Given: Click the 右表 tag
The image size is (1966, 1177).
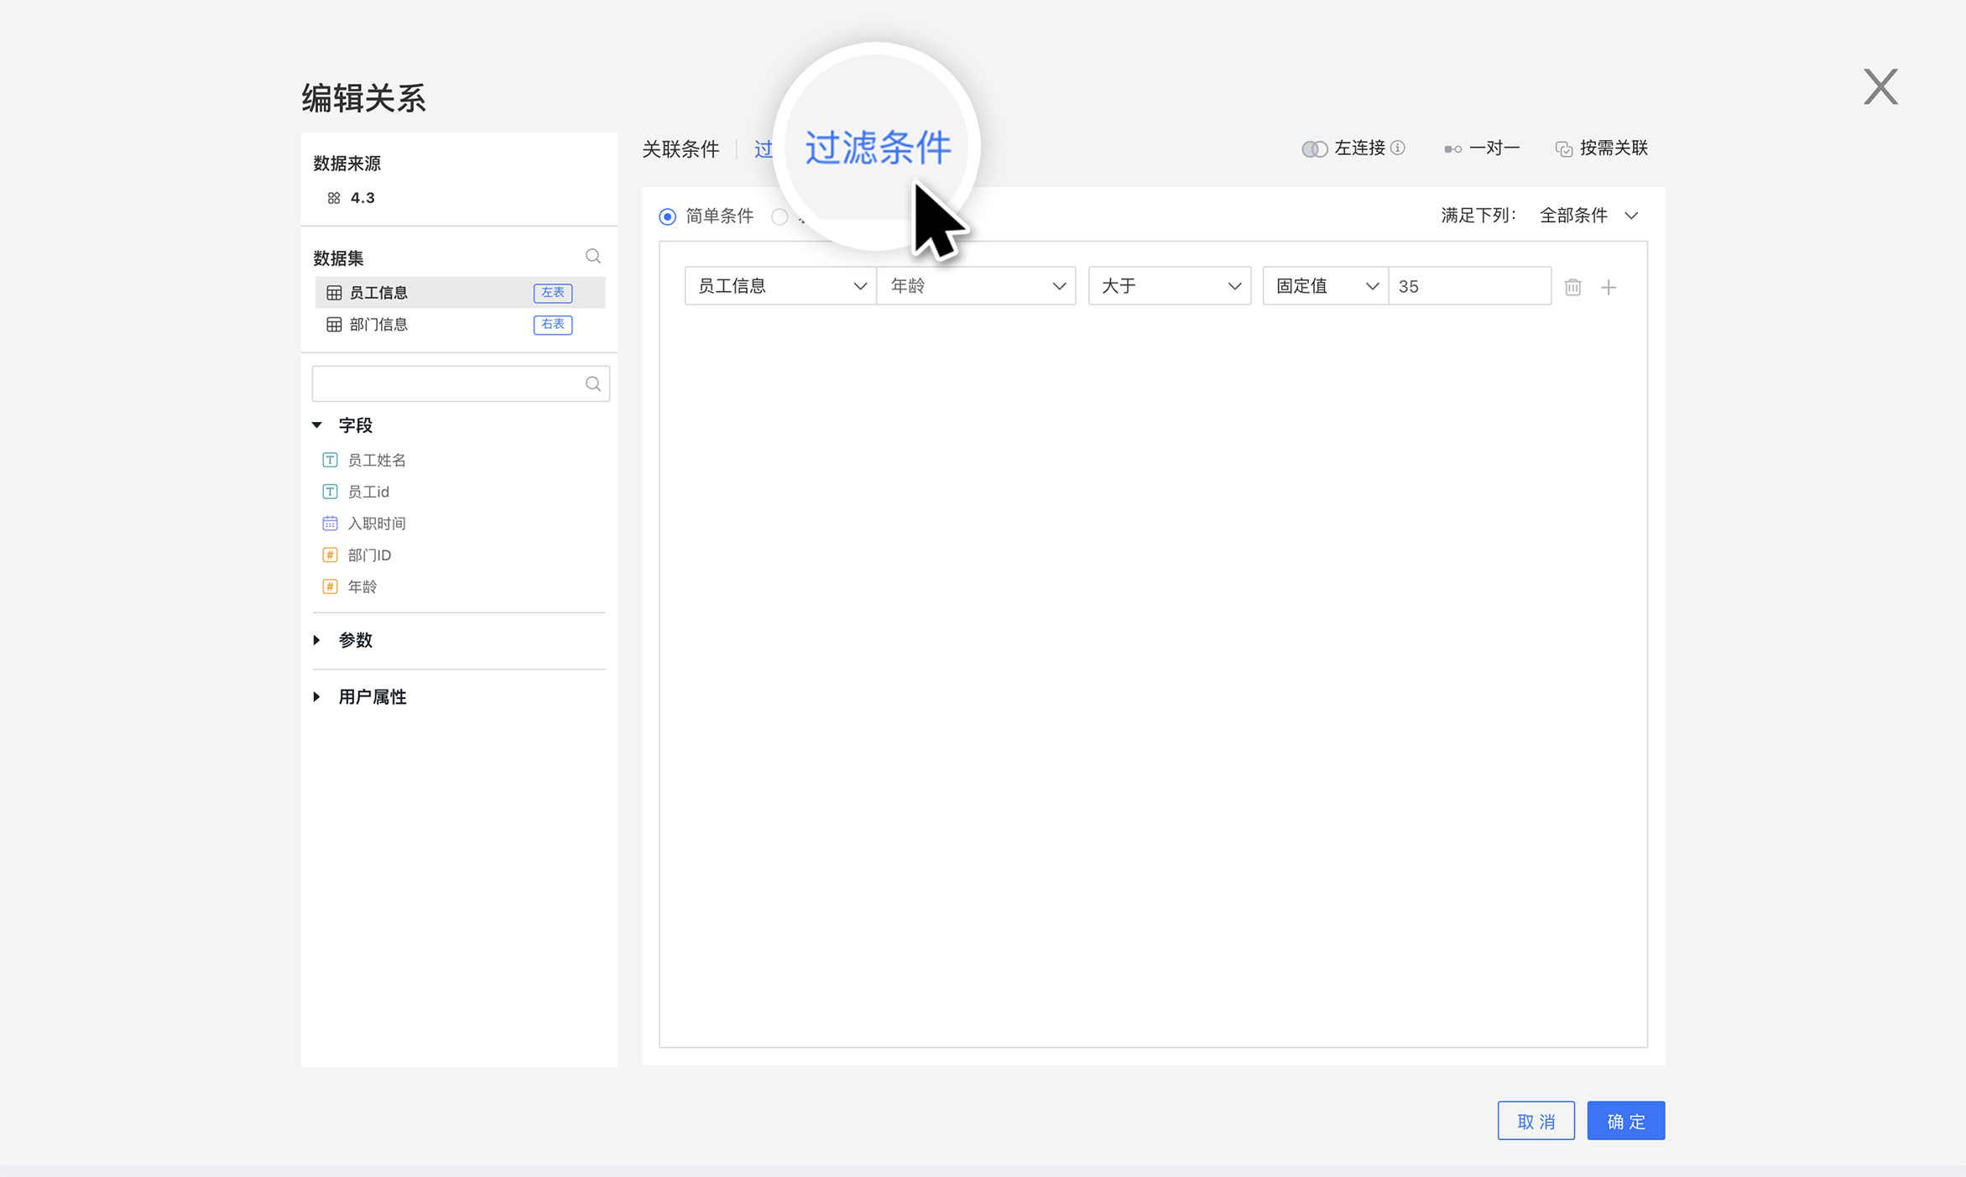Looking at the screenshot, I should (553, 325).
